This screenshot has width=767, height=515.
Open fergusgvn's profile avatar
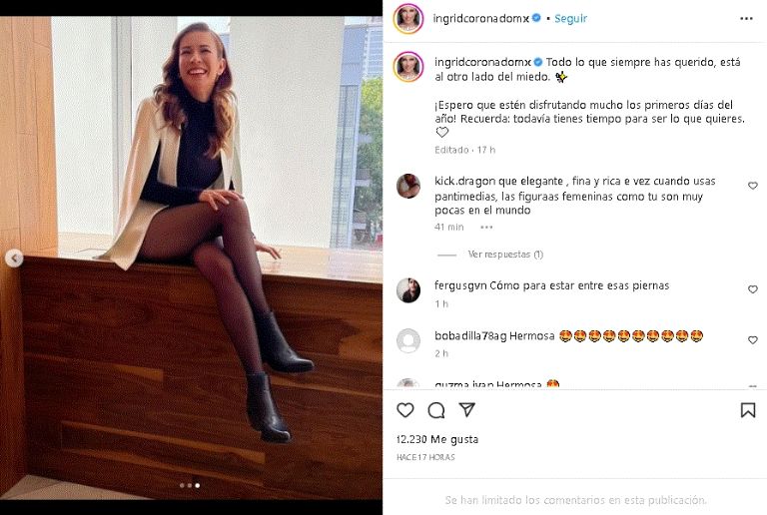coord(408,290)
